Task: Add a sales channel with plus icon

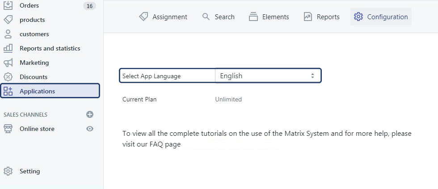Action: click(90, 114)
